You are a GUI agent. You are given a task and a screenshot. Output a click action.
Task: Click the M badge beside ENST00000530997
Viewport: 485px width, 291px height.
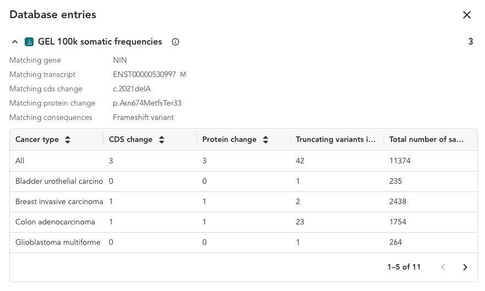(x=183, y=75)
